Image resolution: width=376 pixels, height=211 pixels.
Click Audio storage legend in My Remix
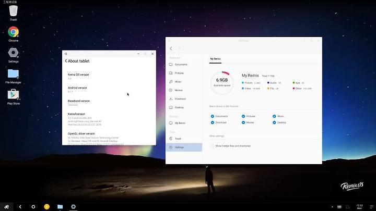274,83
